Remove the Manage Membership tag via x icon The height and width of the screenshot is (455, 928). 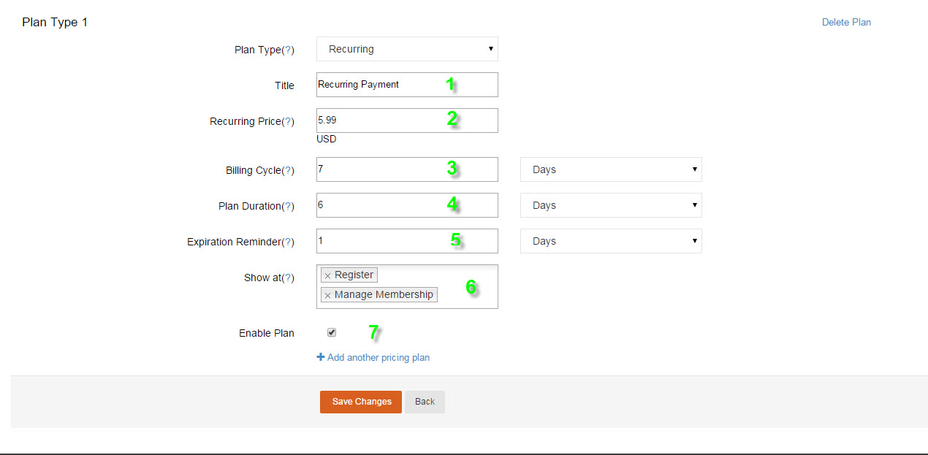327,295
